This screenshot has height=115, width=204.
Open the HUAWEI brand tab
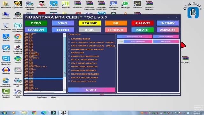click(x=142, y=23)
